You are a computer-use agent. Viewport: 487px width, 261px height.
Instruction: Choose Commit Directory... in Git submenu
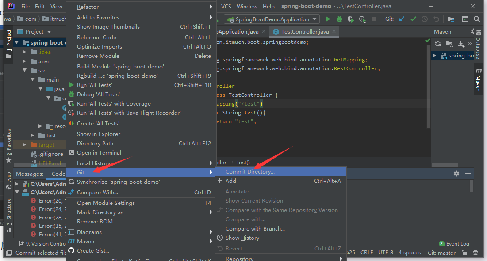(280, 172)
